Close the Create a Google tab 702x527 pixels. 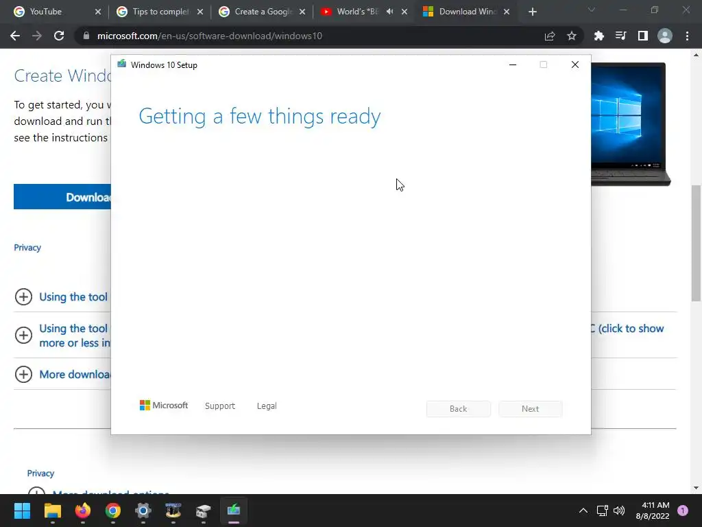click(302, 12)
